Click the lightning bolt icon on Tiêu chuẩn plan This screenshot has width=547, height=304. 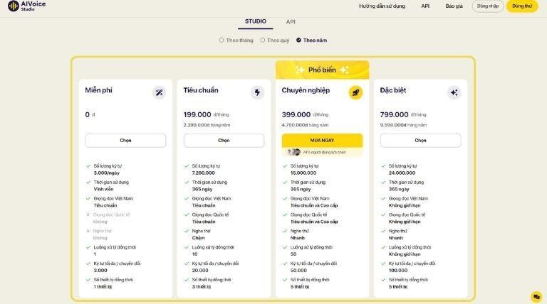(x=257, y=92)
